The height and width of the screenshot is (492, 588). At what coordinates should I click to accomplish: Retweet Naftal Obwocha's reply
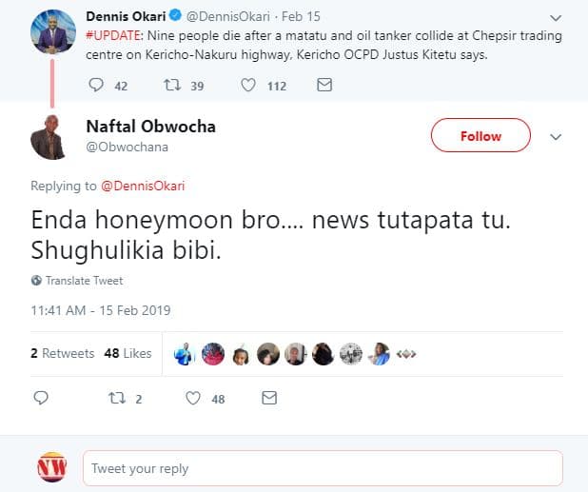click(118, 398)
